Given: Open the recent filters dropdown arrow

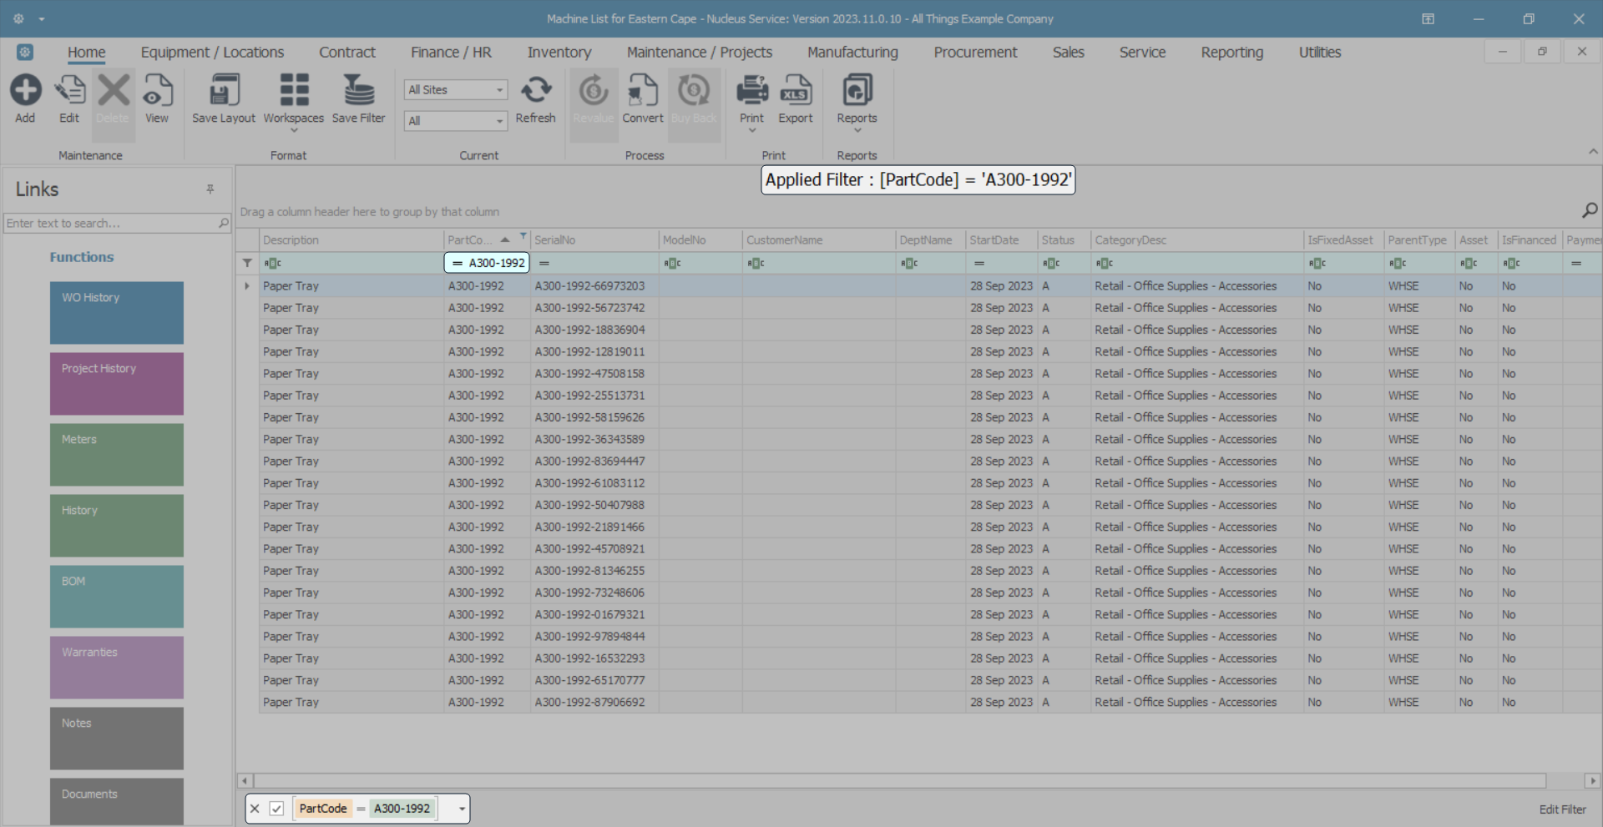Looking at the screenshot, I should tap(462, 809).
